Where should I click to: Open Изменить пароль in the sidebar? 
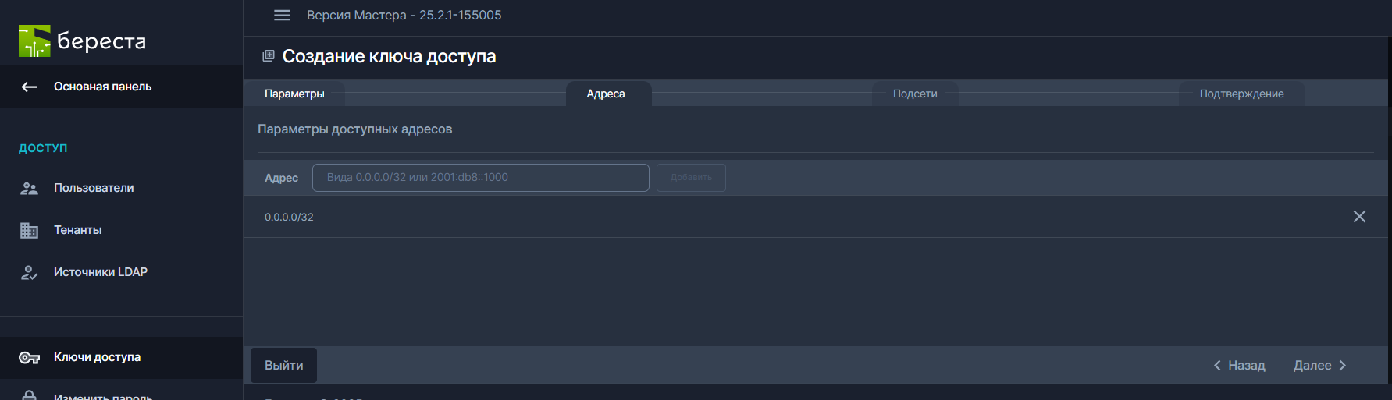(x=102, y=395)
